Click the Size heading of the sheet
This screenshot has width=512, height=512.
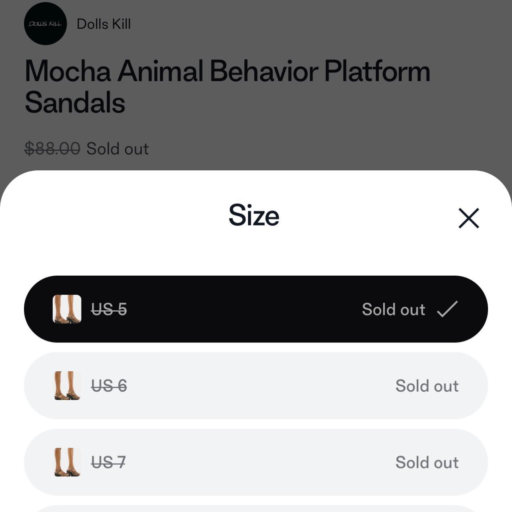(254, 215)
